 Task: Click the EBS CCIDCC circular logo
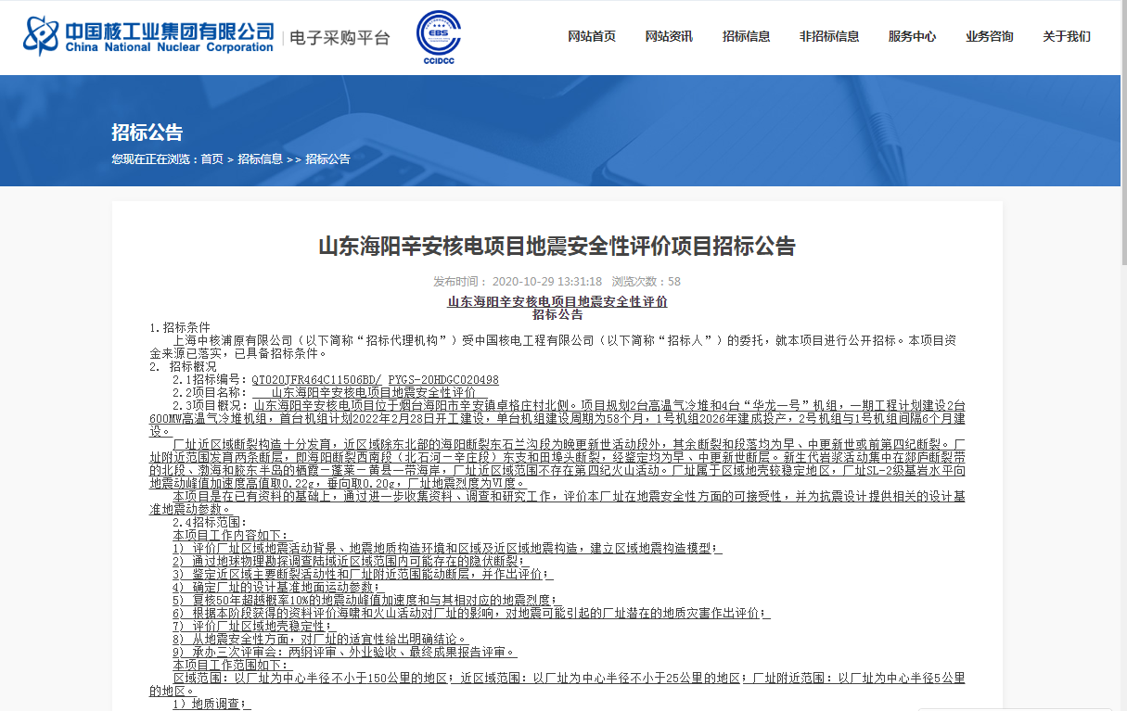click(438, 37)
